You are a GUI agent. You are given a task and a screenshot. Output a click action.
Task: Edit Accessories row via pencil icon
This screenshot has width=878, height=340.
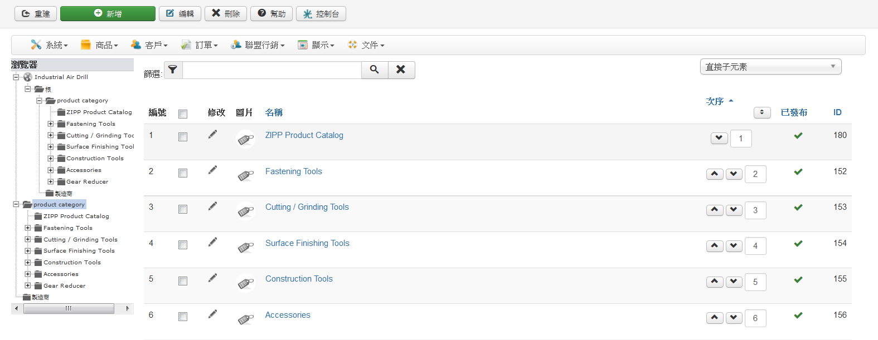[x=212, y=314]
